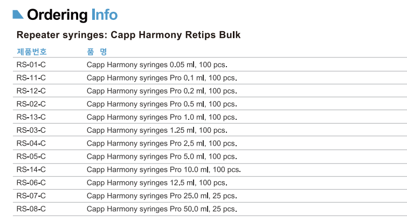Select product code RS-01-C
407x222 pixels.
coord(31,65)
